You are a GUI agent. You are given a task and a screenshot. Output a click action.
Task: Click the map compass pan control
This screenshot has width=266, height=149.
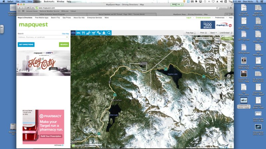pyautogui.click(x=229, y=47)
